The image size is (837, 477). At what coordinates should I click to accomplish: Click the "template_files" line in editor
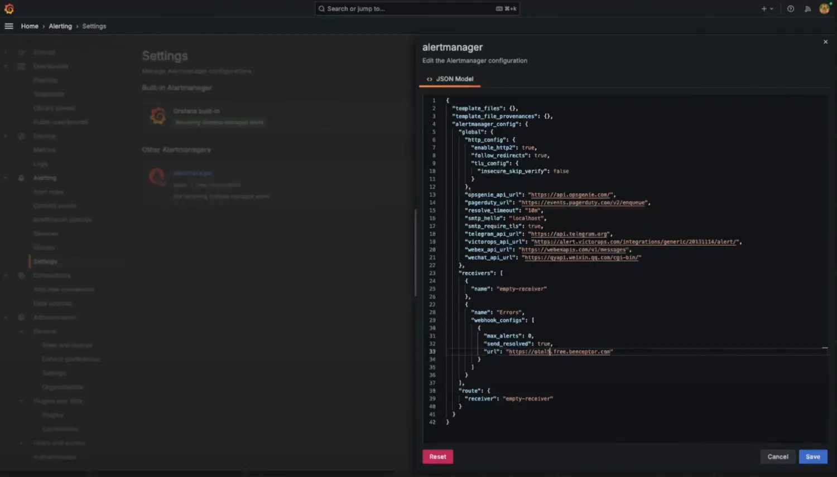(x=485, y=109)
